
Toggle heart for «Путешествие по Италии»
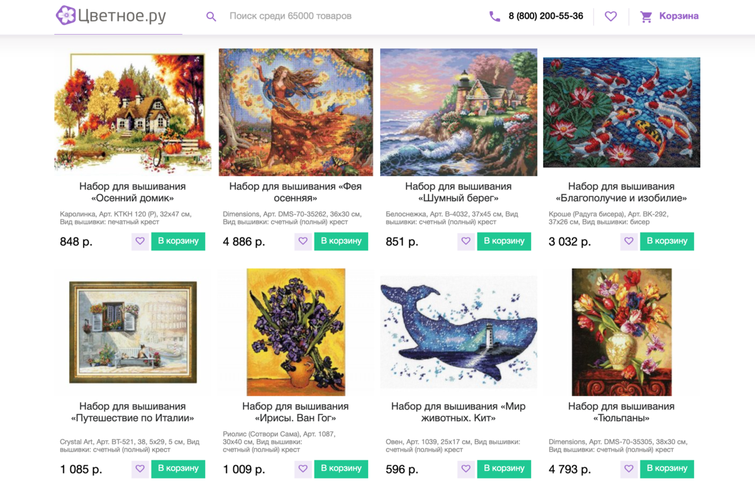click(140, 469)
